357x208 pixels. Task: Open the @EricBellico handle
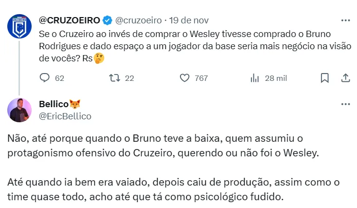tap(64, 116)
